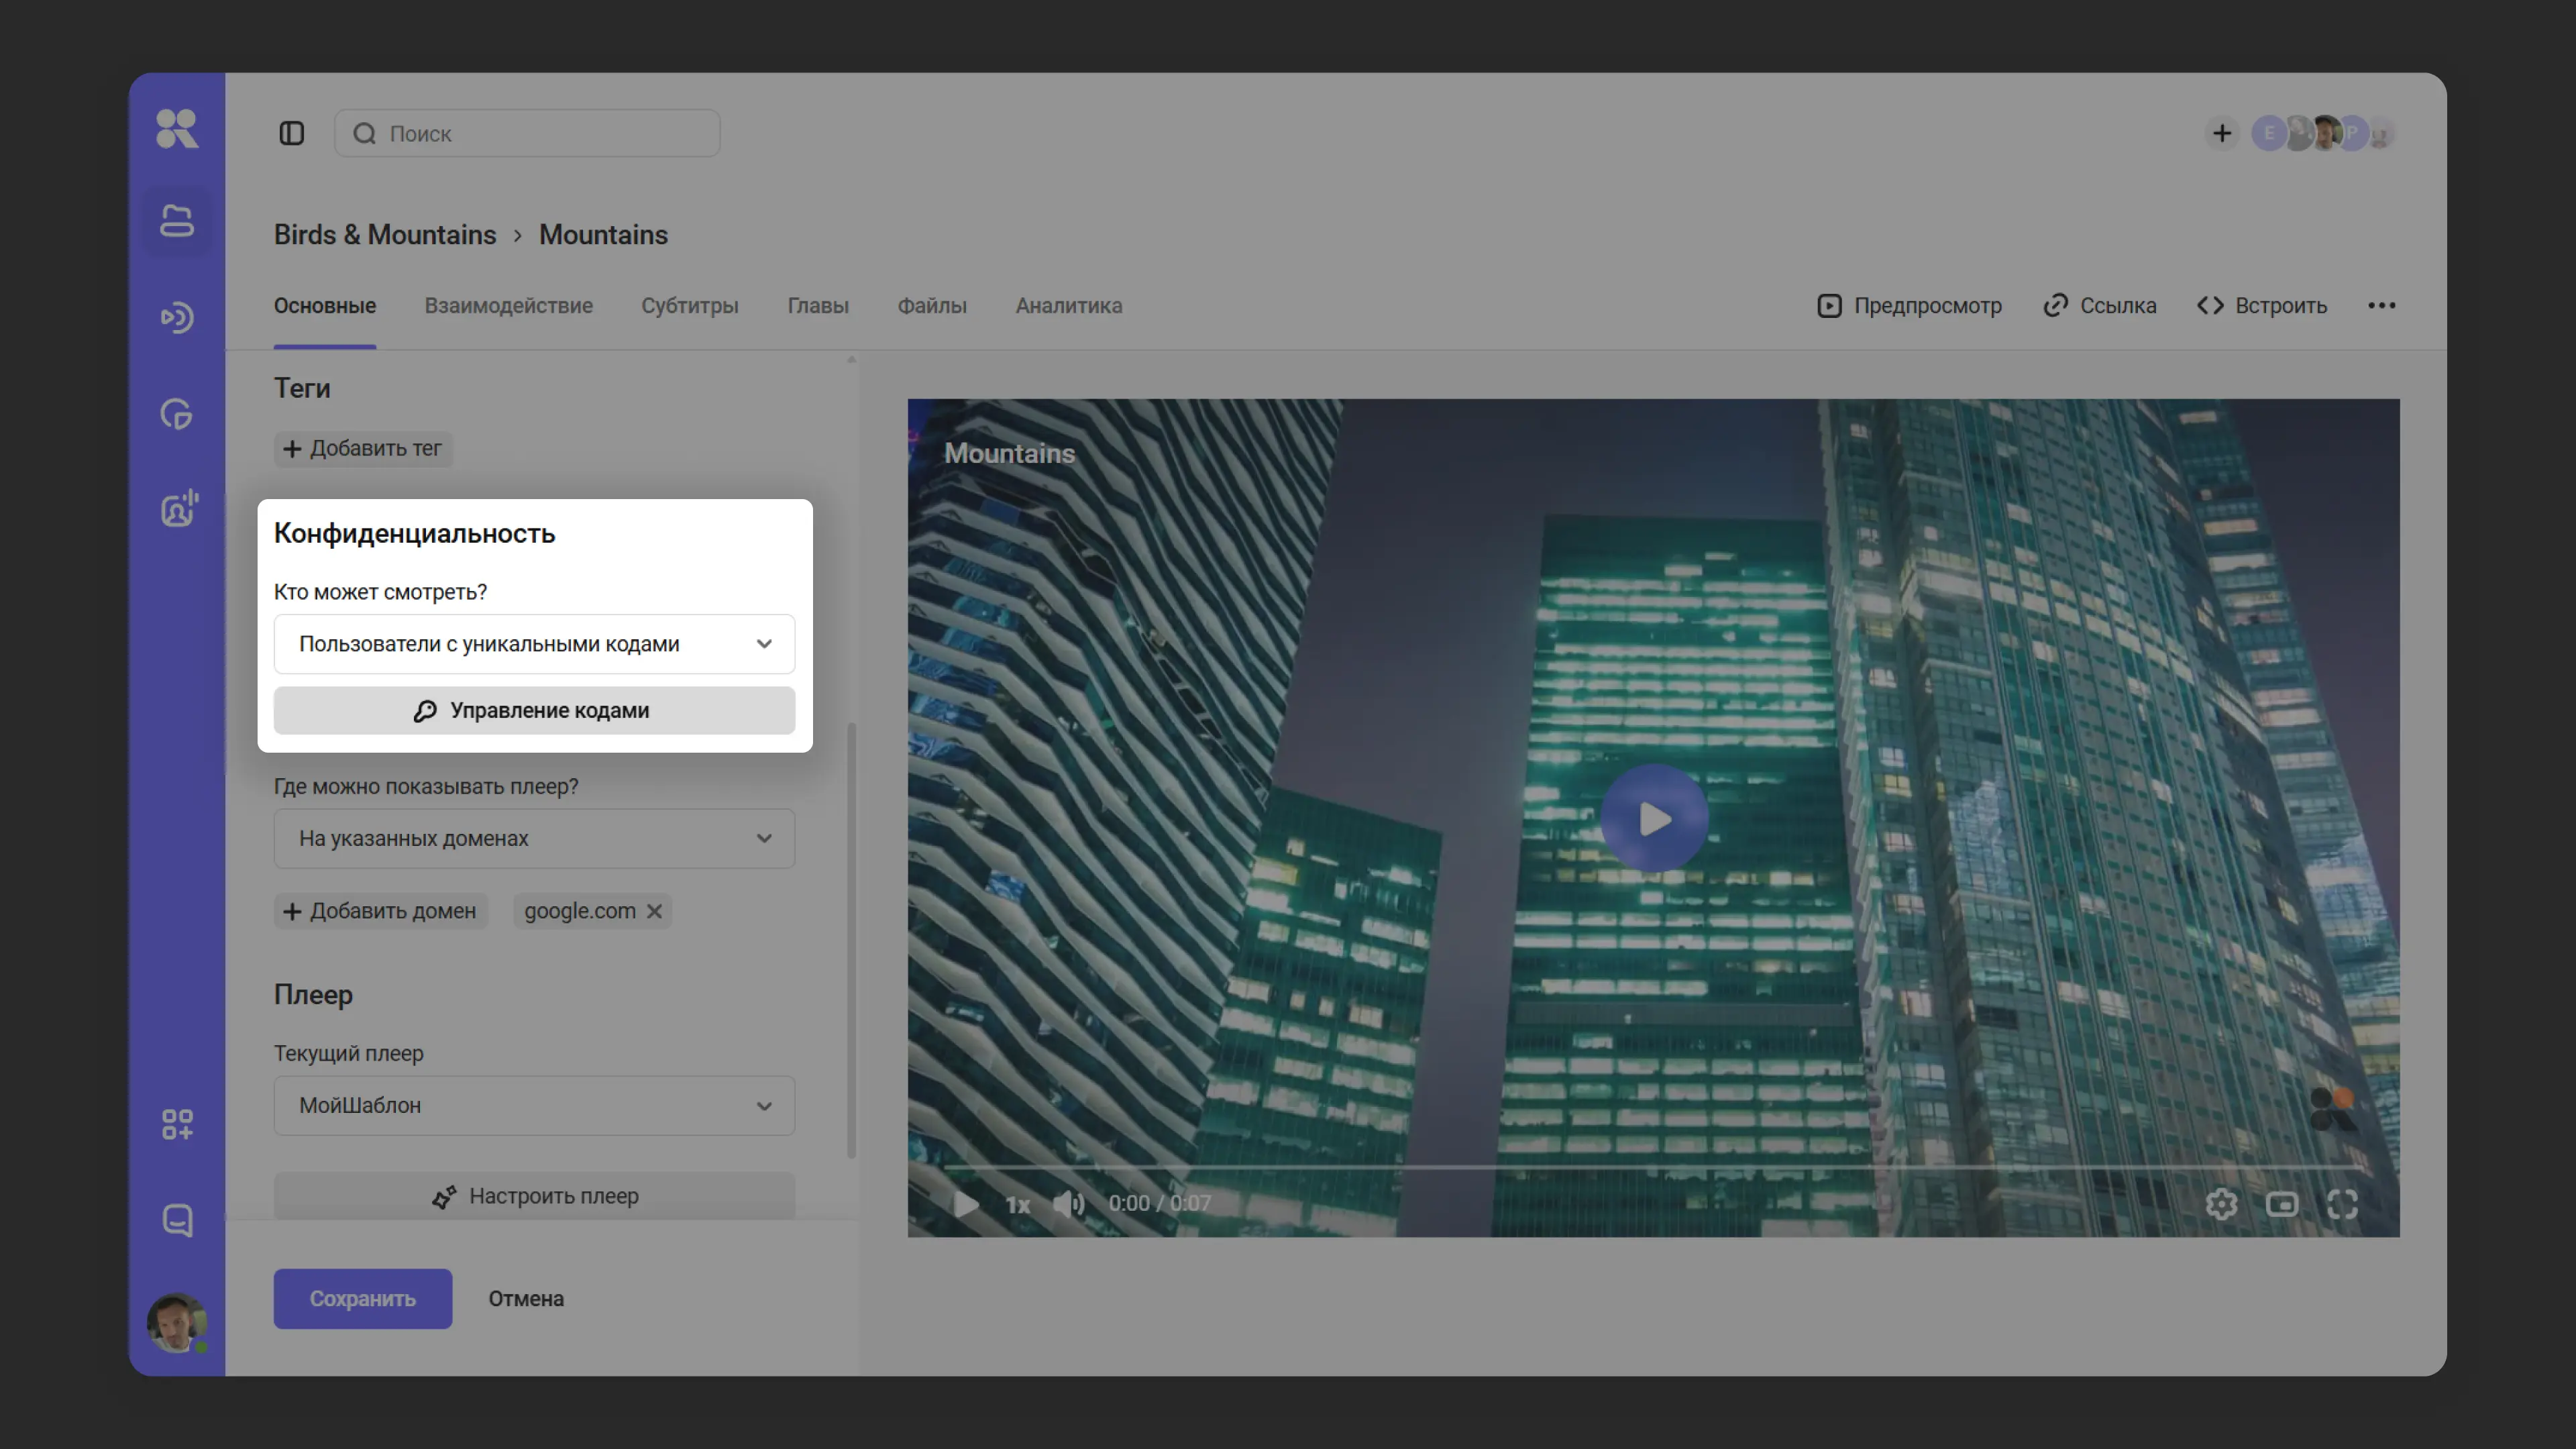Click the apps grid plus icon
This screenshot has height=1449, width=2576.
tap(177, 1124)
